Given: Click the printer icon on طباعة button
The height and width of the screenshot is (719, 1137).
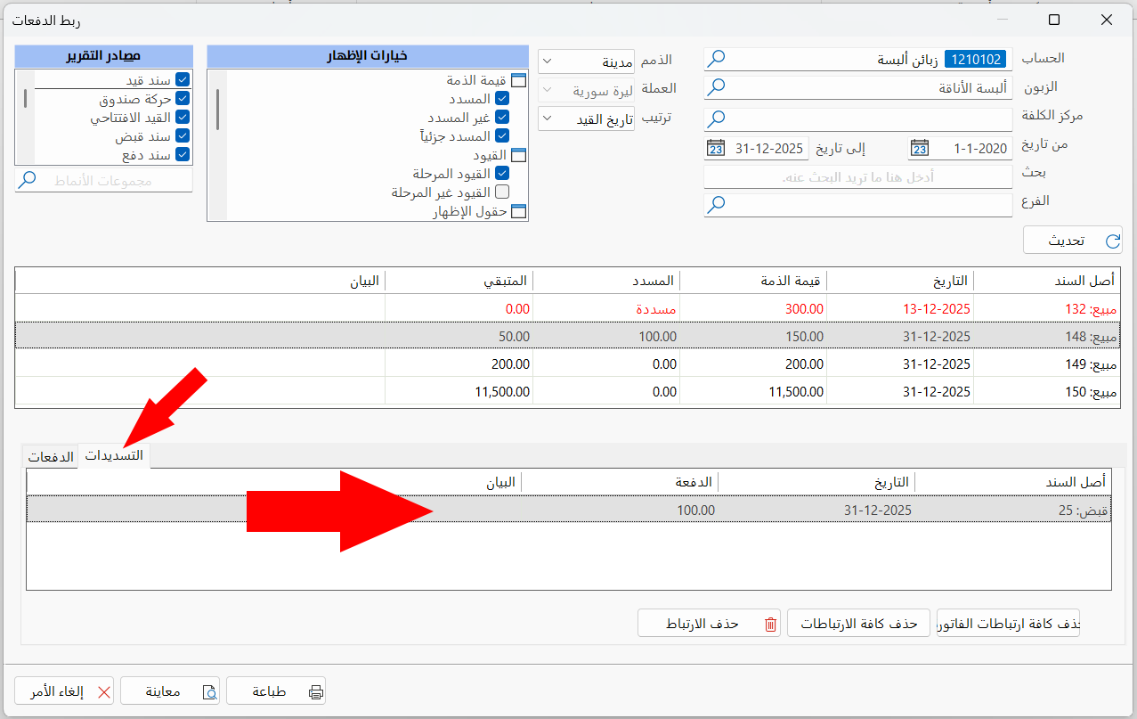Looking at the screenshot, I should (x=315, y=690).
